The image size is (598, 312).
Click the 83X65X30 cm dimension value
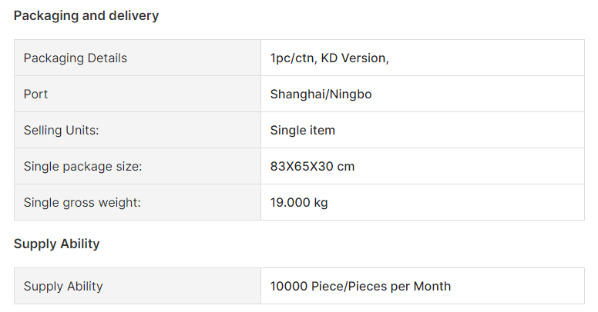tap(312, 166)
